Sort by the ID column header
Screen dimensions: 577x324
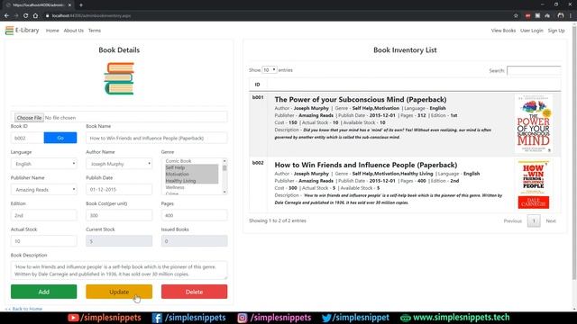(x=258, y=85)
